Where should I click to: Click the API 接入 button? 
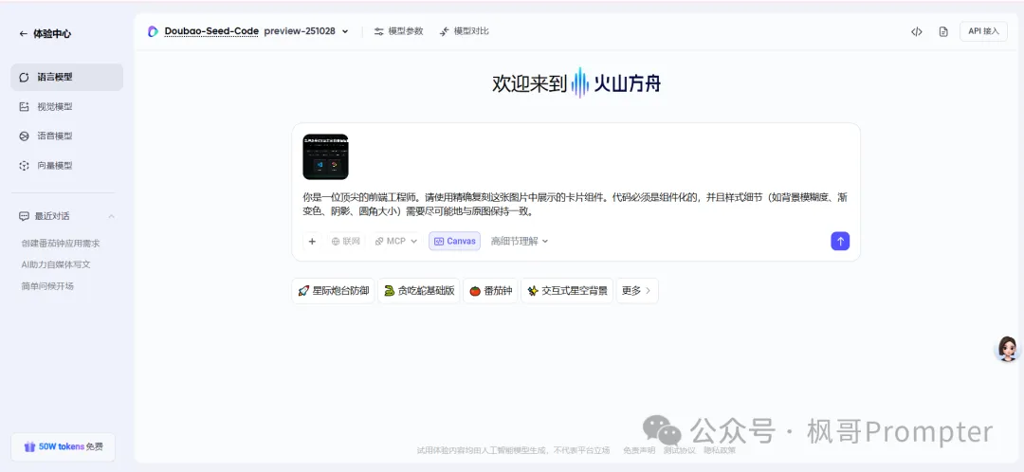coord(983,31)
